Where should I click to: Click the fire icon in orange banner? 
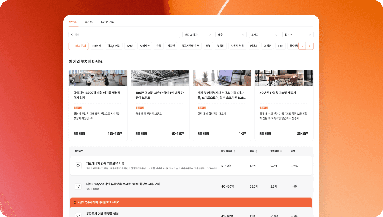click(75, 202)
